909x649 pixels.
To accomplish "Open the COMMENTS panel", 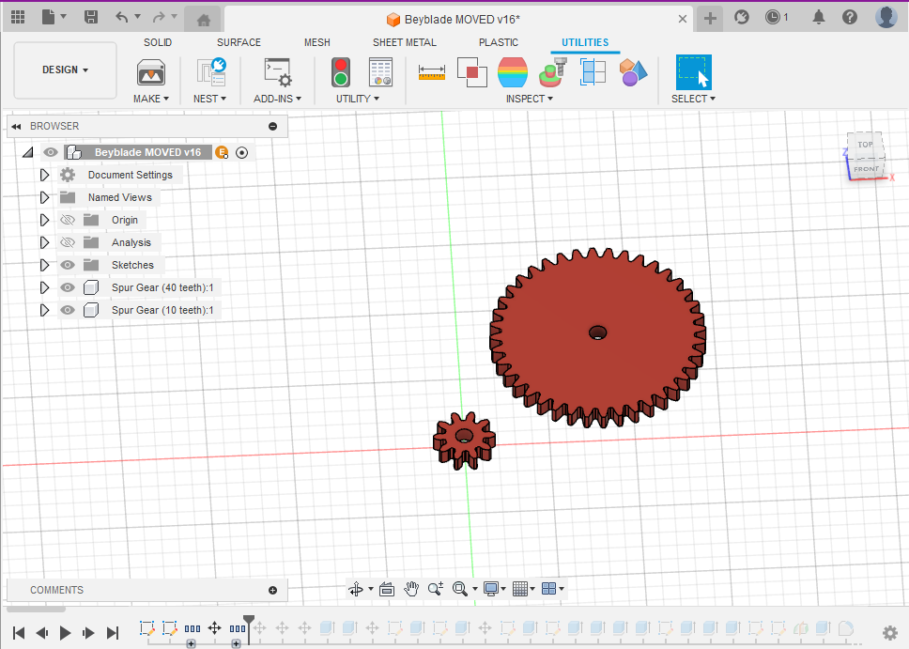I will tap(56, 590).
